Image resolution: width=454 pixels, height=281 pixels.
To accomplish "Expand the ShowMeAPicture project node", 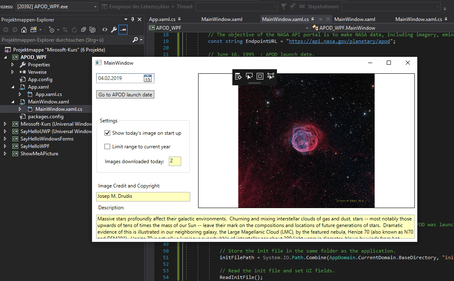I will [x=5, y=154].
